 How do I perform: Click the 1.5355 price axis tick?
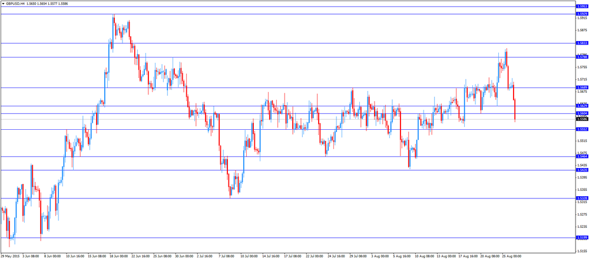pyautogui.click(x=581, y=190)
